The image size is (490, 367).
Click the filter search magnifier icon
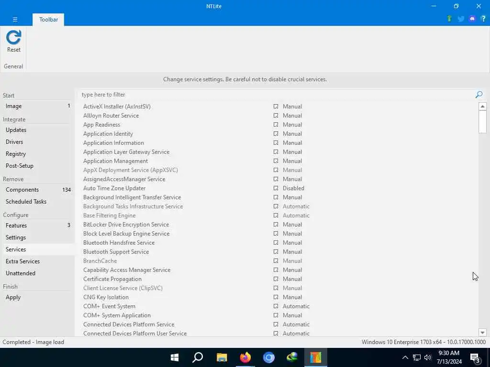point(479,95)
